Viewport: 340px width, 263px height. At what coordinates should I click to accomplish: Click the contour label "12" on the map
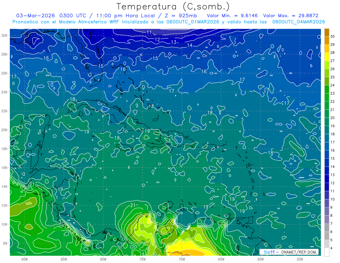pyautogui.click(x=158, y=39)
